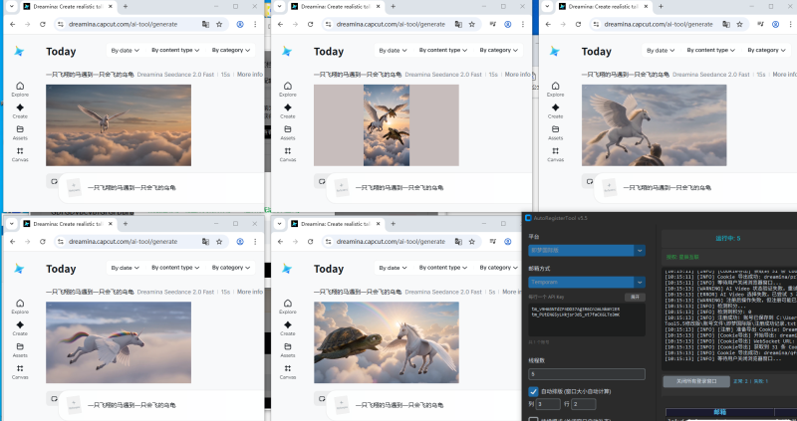Expand By content type filter in the top-left window
This screenshot has width=797, height=421.
point(175,51)
